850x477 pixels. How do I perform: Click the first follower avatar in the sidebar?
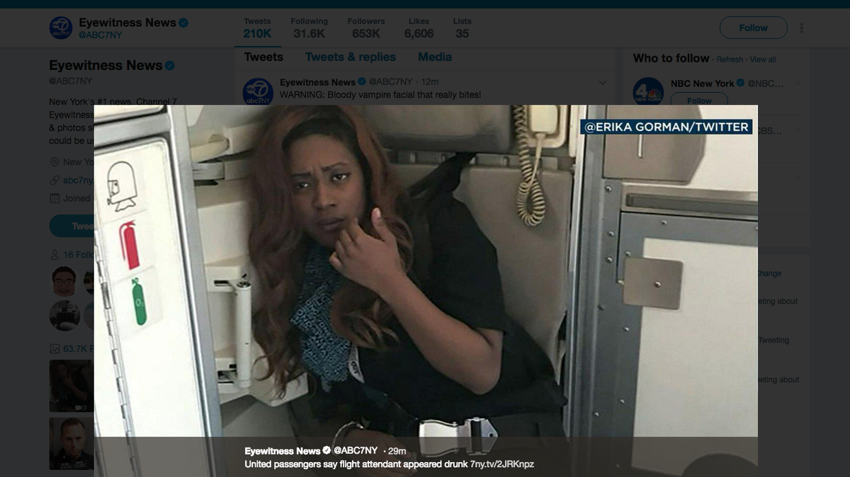(x=64, y=281)
